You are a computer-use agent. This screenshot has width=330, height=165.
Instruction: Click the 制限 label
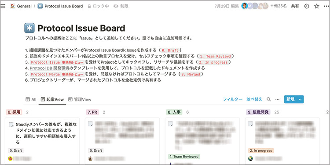124,6
